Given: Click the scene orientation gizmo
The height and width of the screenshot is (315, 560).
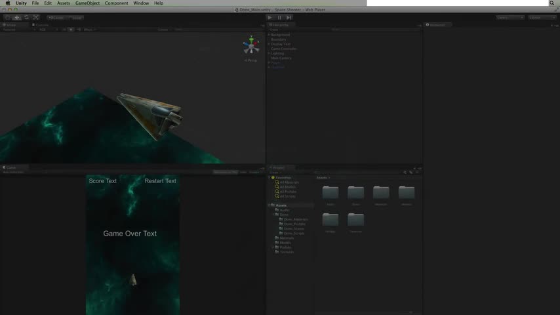Looking at the screenshot, I should pyautogui.click(x=251, y=45).
